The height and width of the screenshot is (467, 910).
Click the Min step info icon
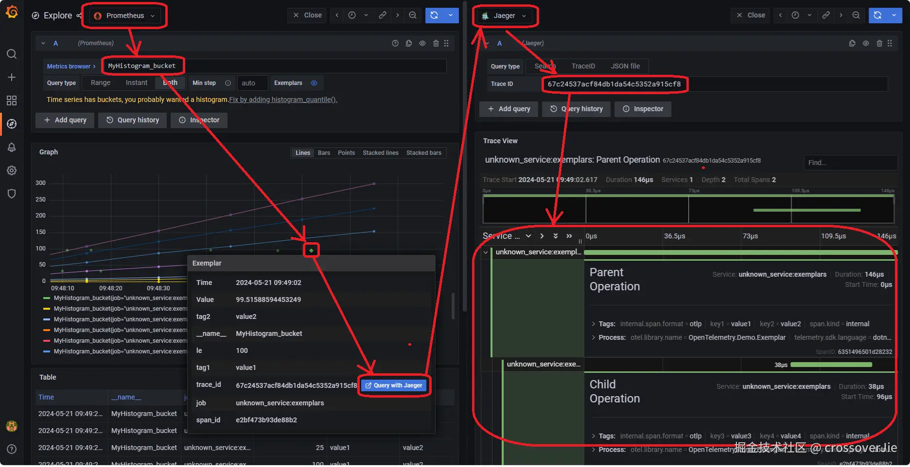click(x=228, y=83)
